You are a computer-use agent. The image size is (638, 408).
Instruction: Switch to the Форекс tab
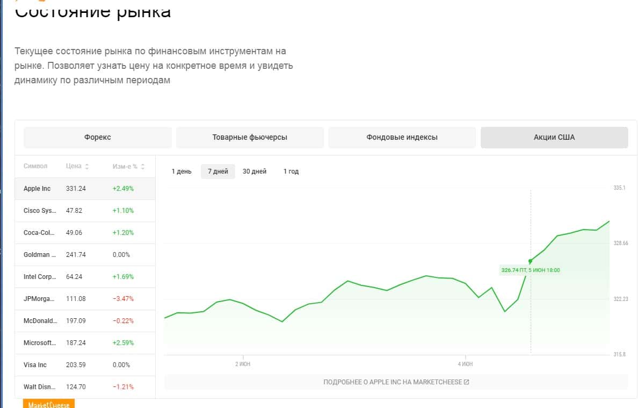pos(98,137)
